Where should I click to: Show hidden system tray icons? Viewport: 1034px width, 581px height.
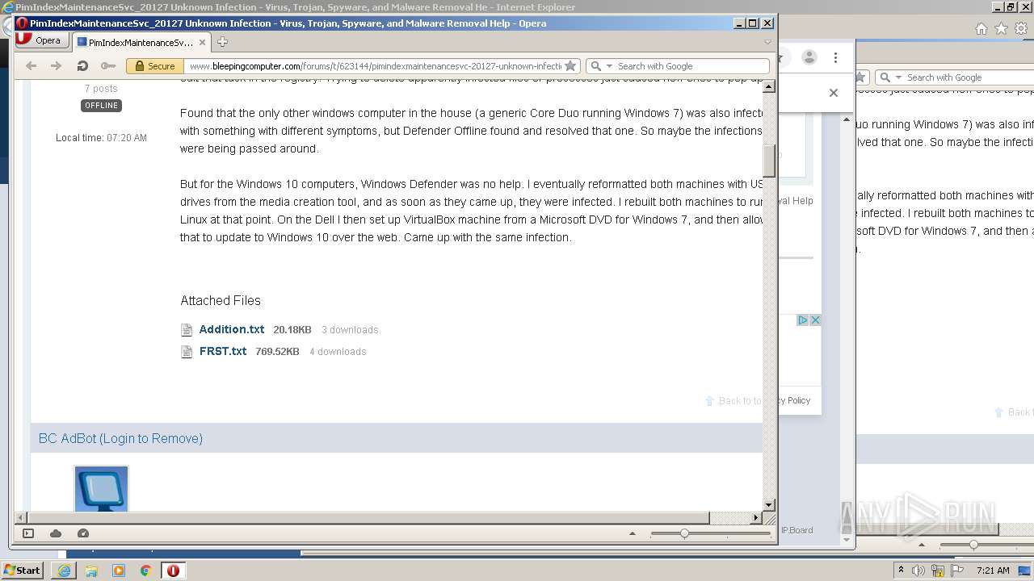(901, 571)
